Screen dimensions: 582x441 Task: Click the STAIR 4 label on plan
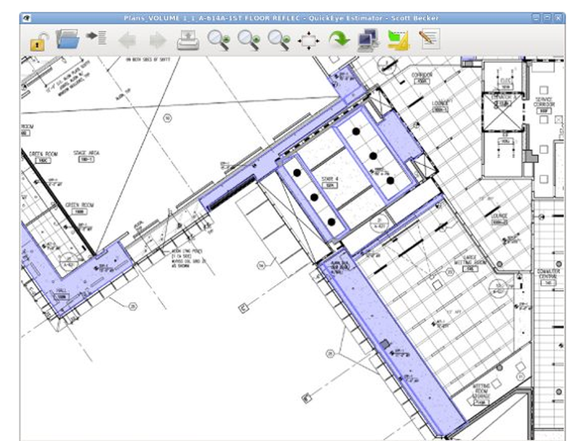tap(329, 179)
